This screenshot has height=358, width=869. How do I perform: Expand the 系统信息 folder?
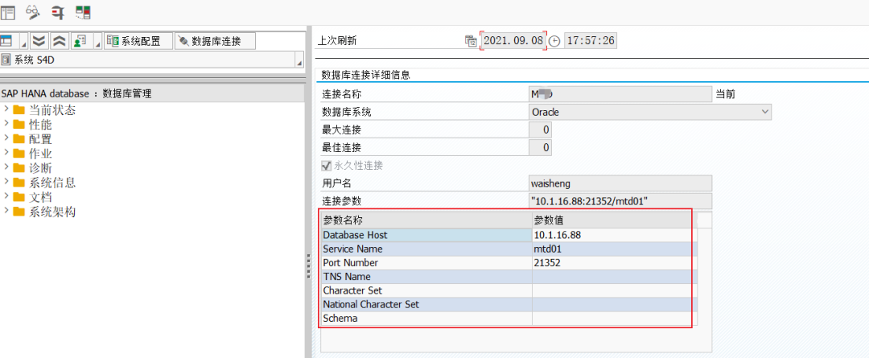pyautogui.click(x=6, y=181)
